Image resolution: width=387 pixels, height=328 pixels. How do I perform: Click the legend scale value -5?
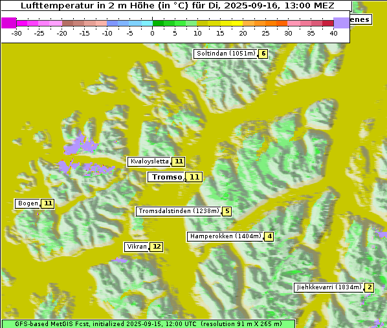pyautogui.click(x=129, y=33)
